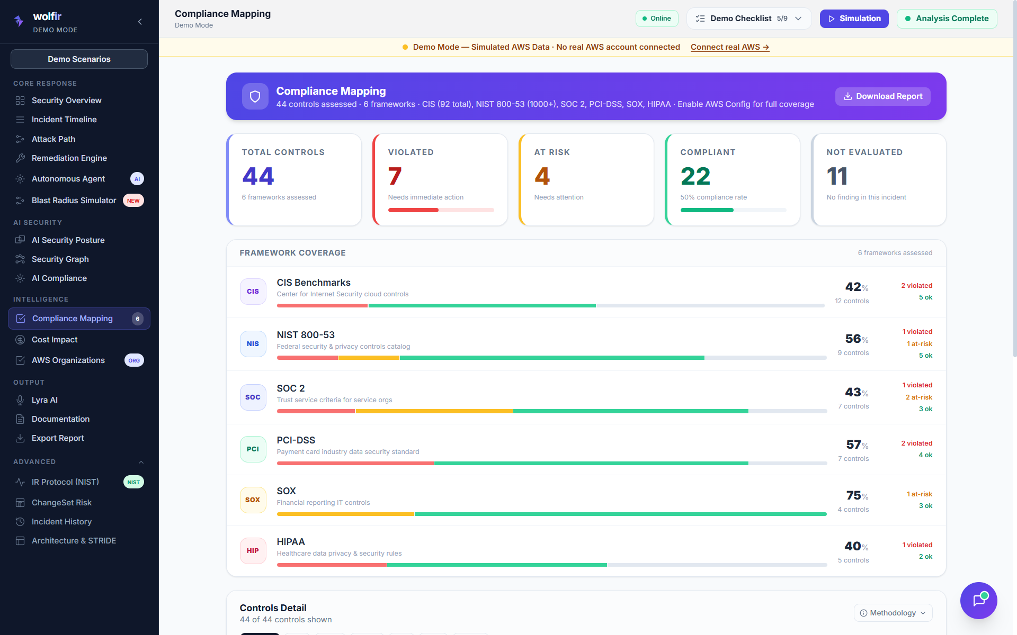Click the Download Report button

(882, 96)
